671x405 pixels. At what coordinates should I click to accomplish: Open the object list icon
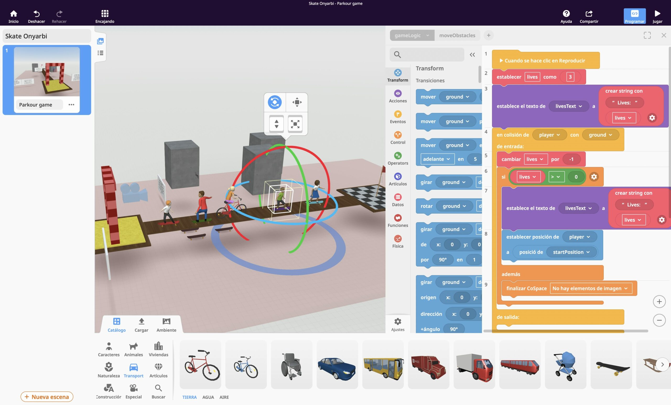coord(100,53)
